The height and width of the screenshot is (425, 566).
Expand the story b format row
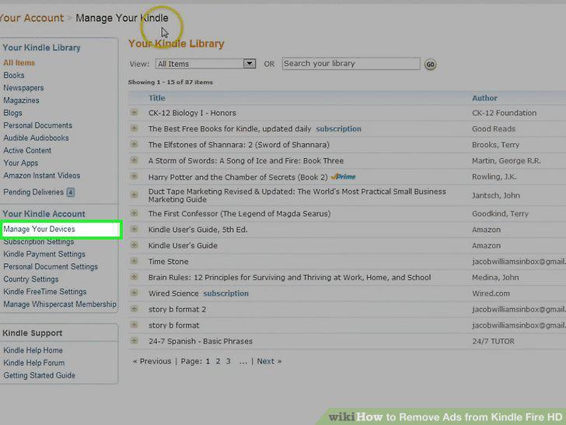pyautogui.click(x=134, y=325)
